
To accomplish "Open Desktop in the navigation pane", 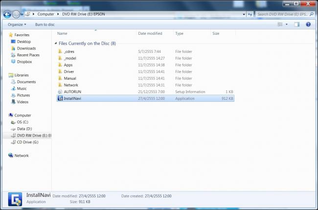I will 24,42.
